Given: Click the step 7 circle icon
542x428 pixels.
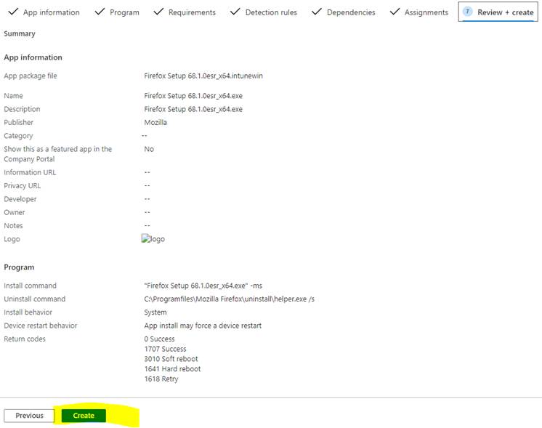Looking at the screenshot, I should click(467, 12).
